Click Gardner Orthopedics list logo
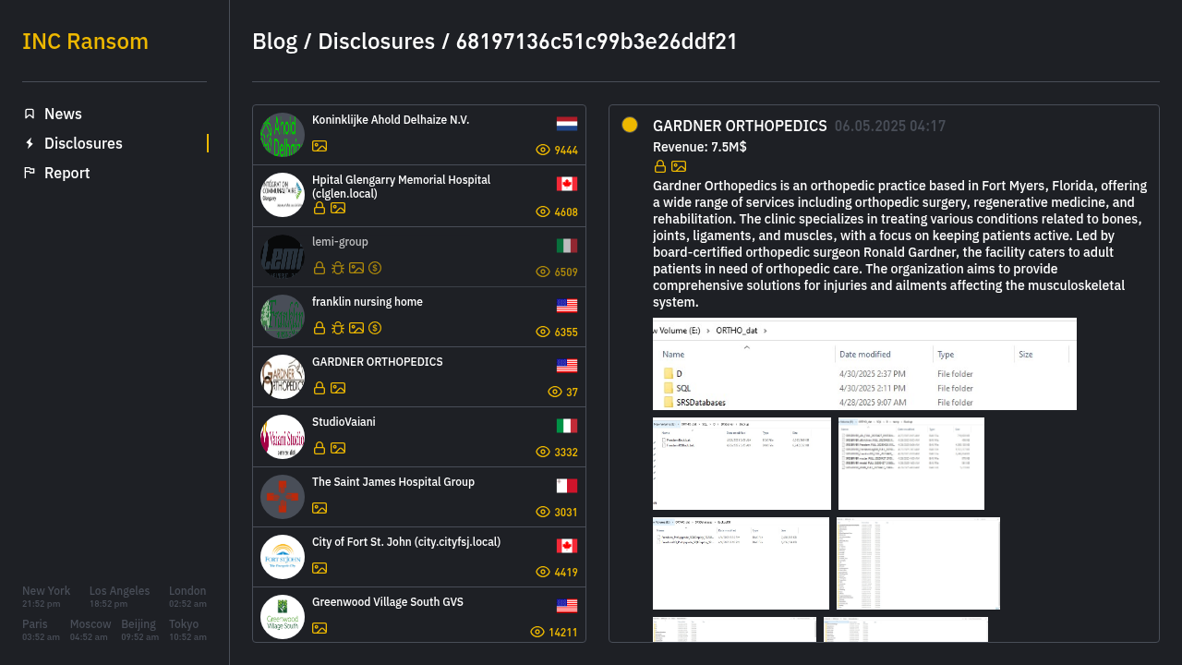Image resolution: width=1182 pixels, height=665 pixels. click(x=283, y=377)
